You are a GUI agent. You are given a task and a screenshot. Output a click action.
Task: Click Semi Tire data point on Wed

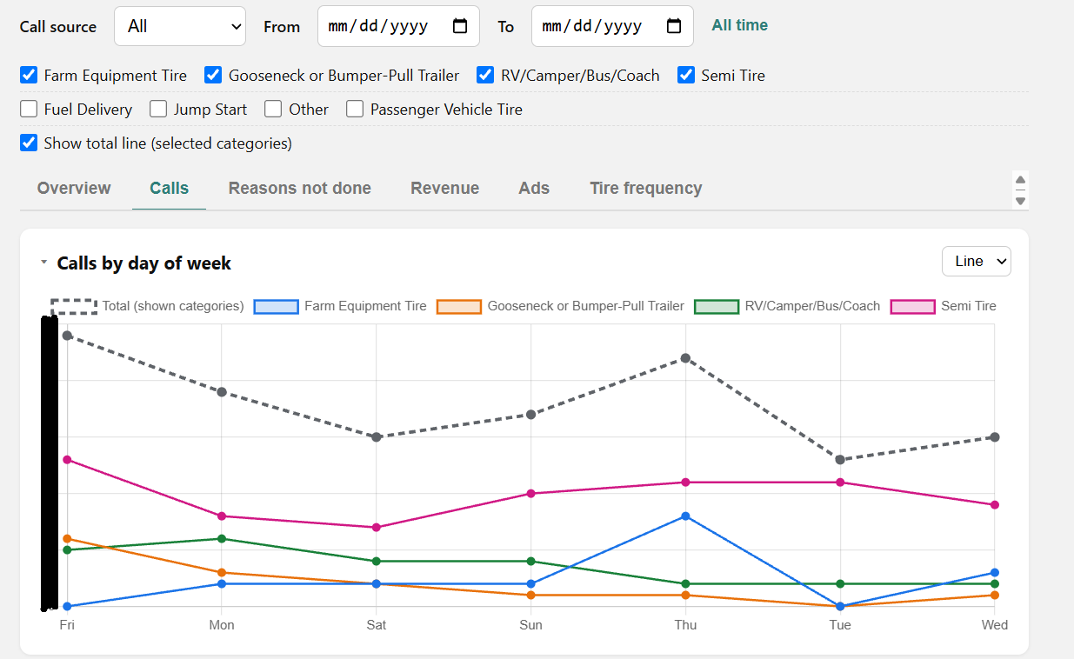coord(995,505)
